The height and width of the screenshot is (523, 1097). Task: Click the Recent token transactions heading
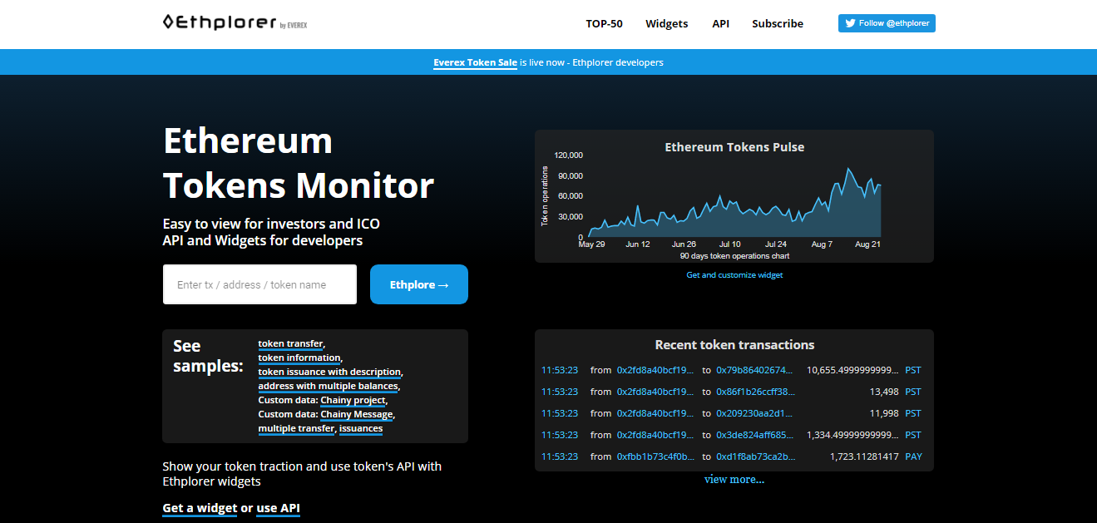click(734, 345)
